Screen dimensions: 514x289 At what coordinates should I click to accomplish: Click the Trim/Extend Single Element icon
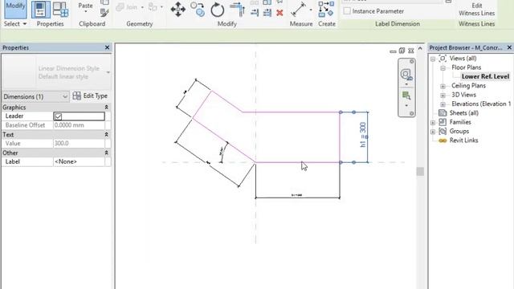click(x=255, y=13)
